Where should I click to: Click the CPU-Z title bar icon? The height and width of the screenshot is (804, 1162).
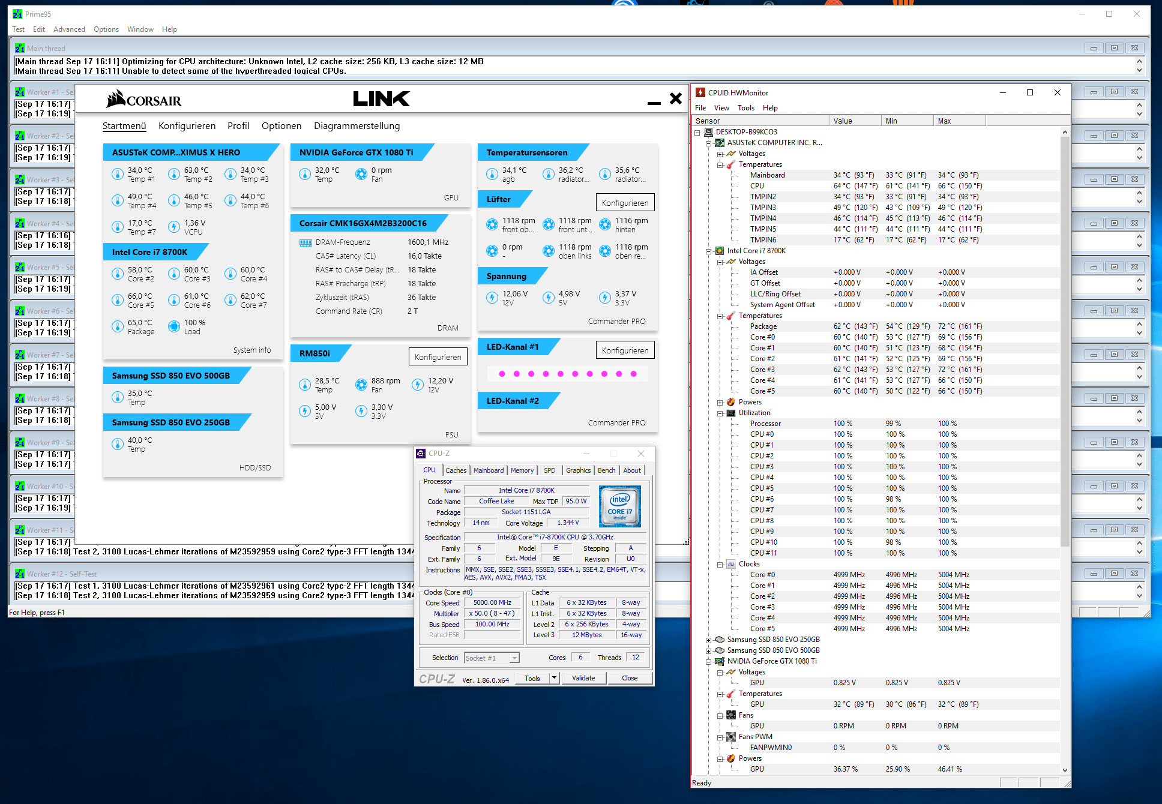pos(421,454)
